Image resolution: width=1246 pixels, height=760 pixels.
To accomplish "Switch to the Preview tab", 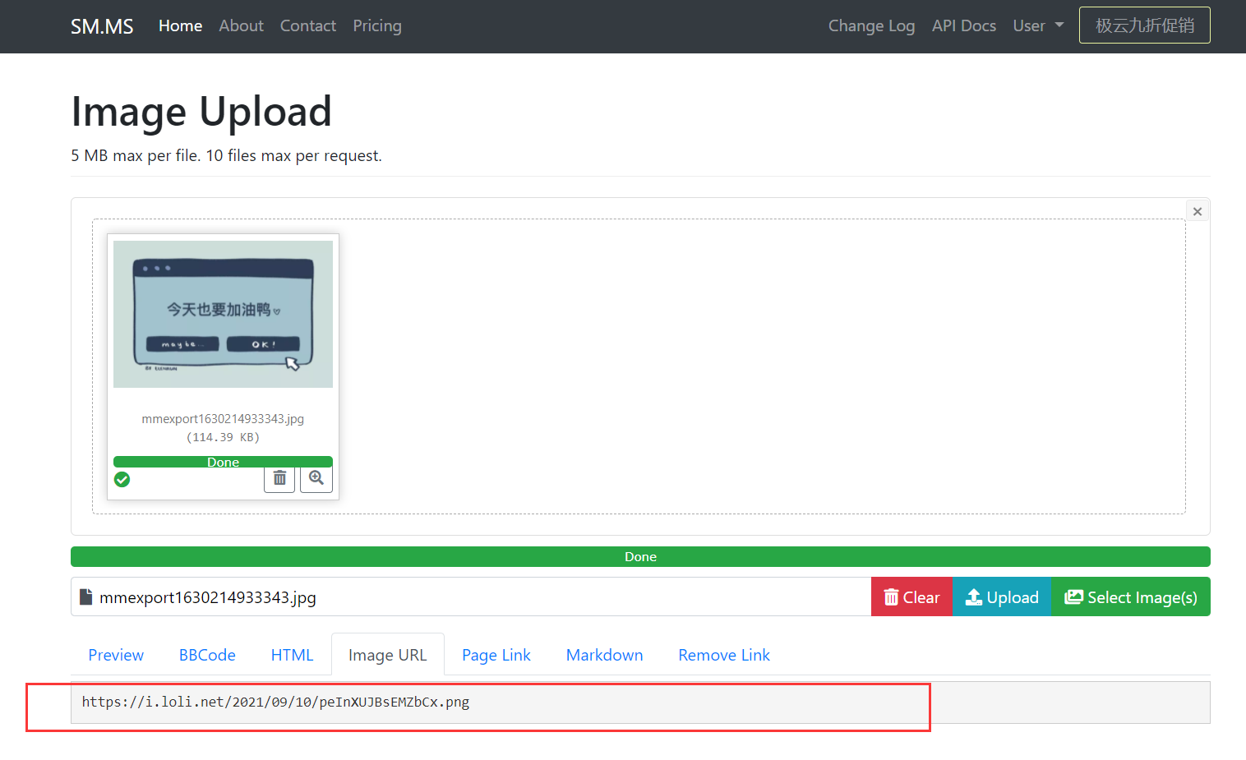I will (x=116, y=655).
